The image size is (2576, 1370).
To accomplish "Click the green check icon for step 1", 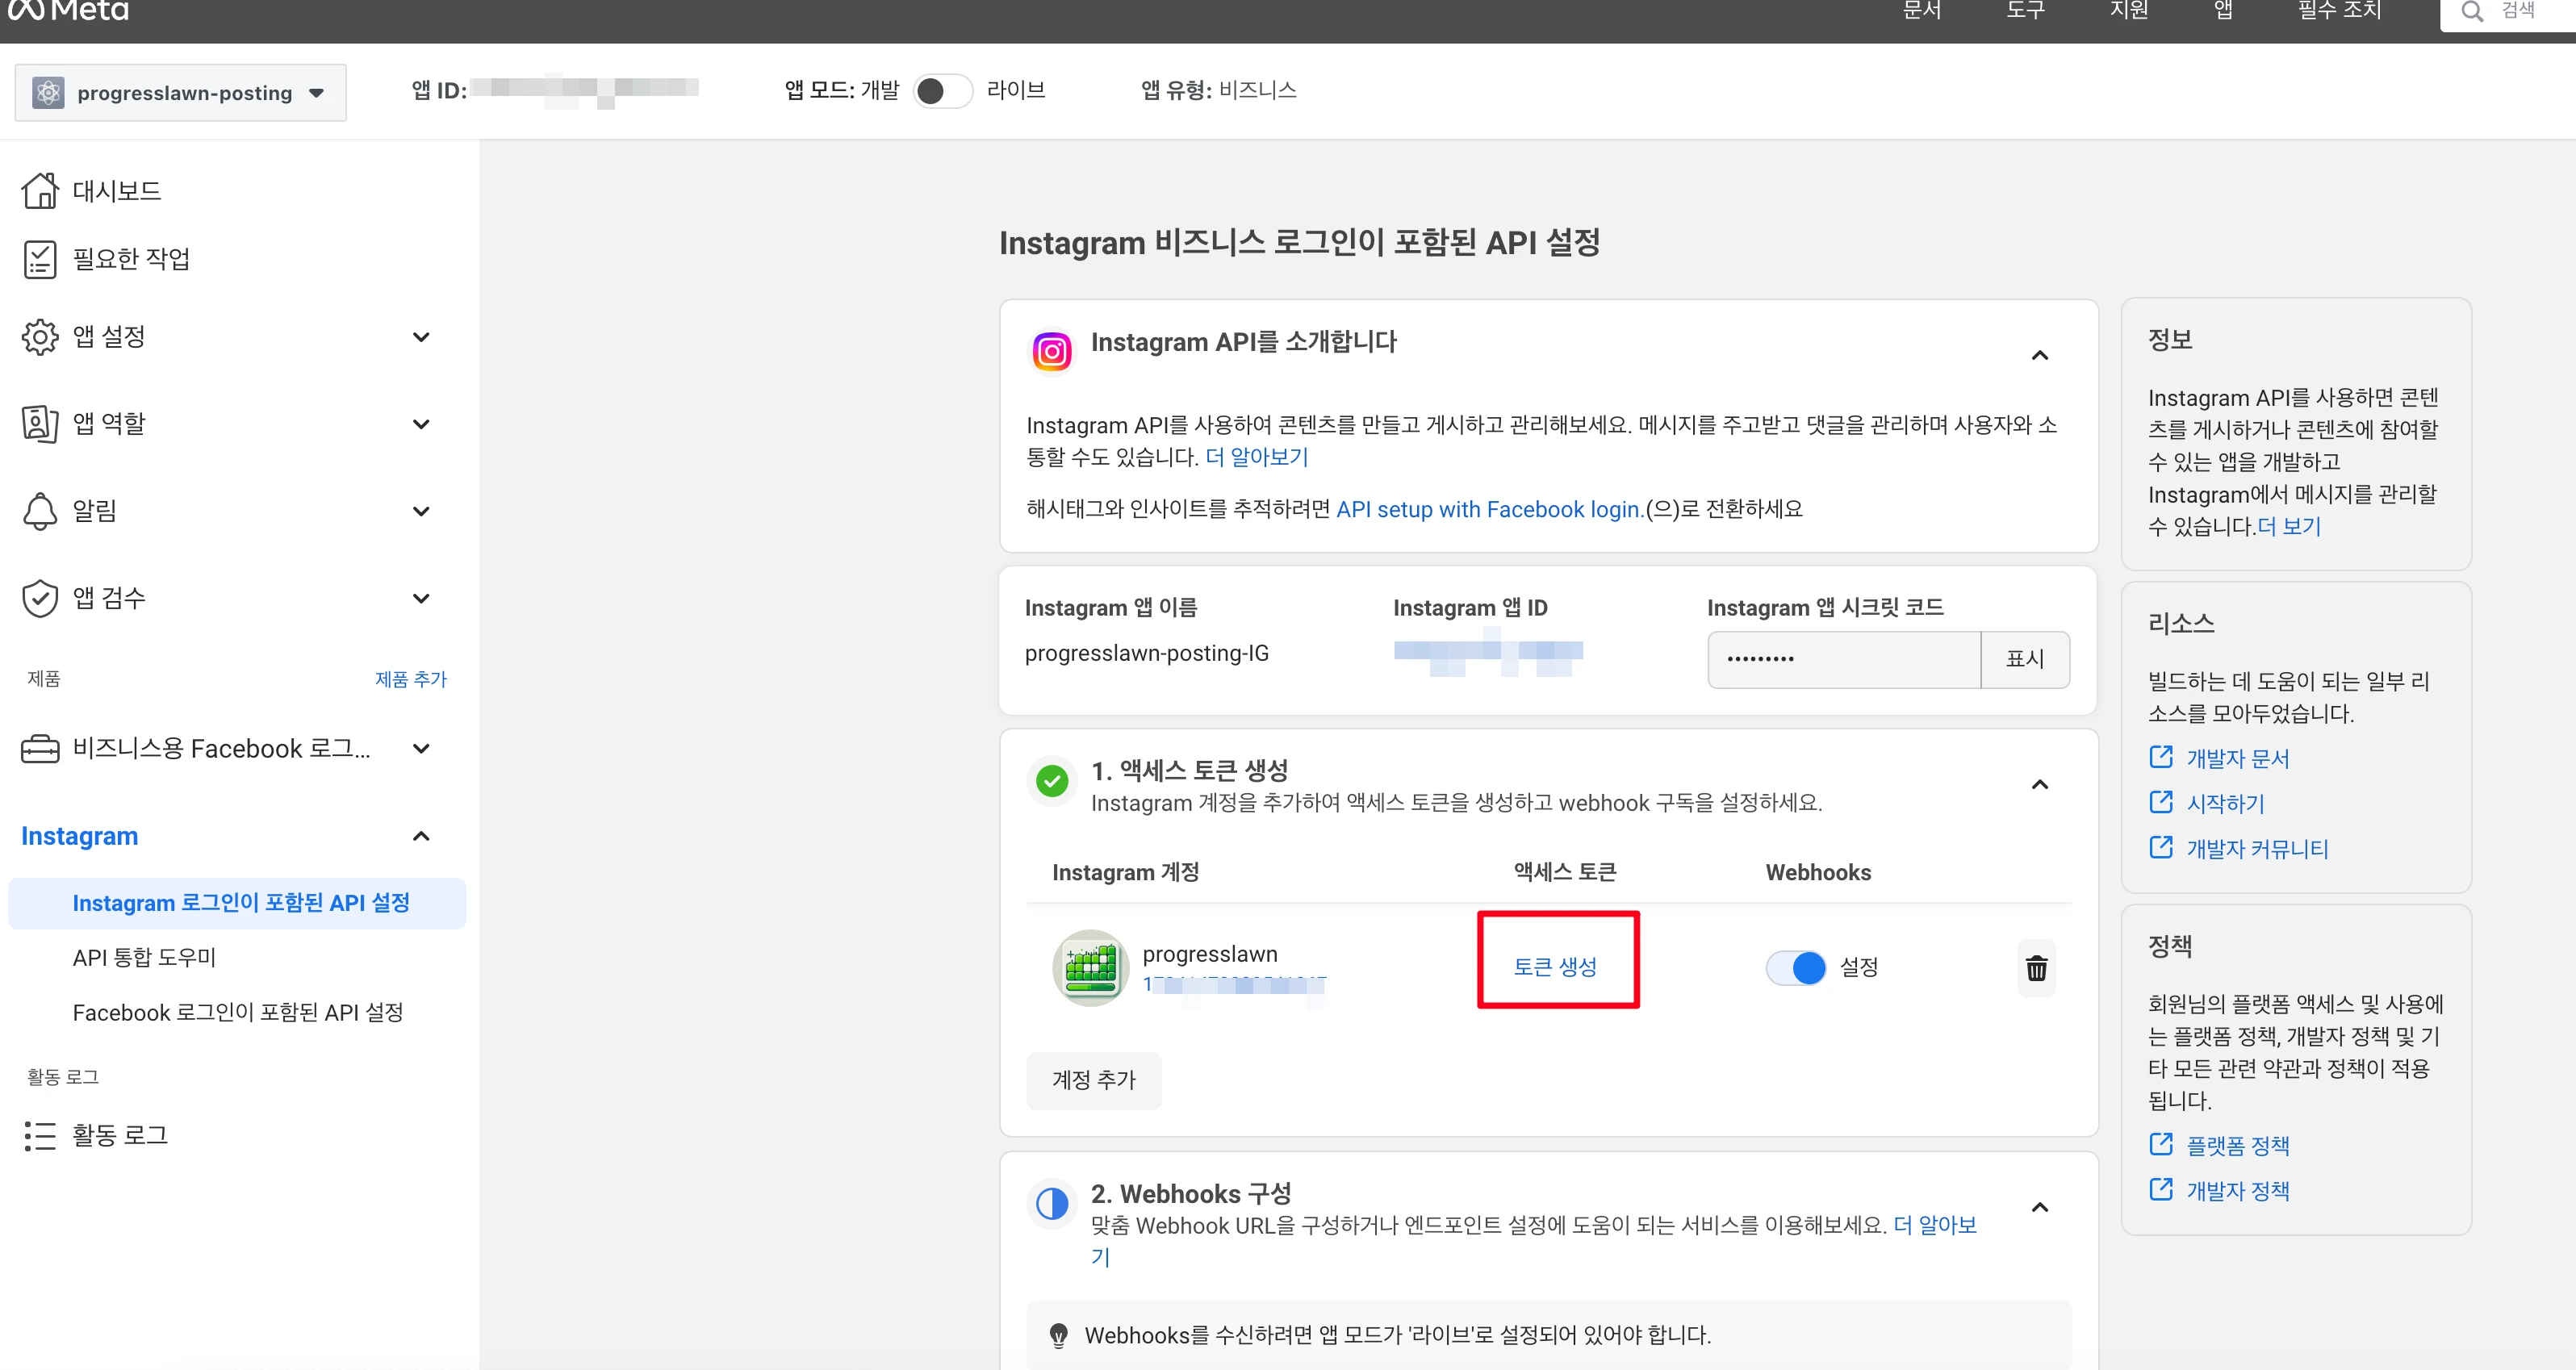I will click(1052, 781).
